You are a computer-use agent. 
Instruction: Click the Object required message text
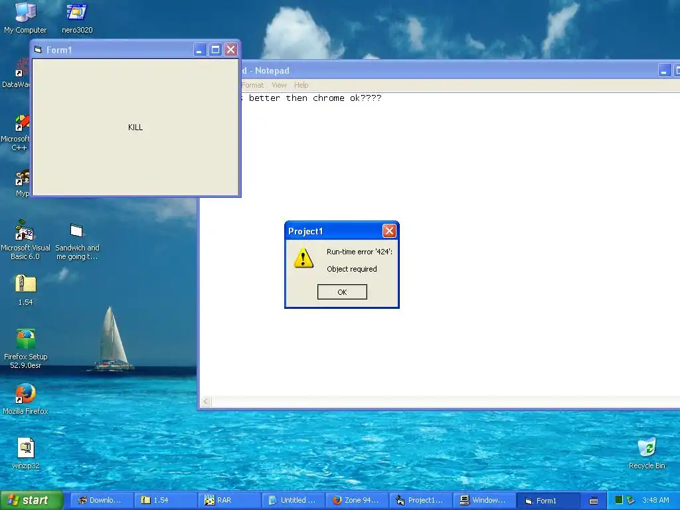pos(352,269)
